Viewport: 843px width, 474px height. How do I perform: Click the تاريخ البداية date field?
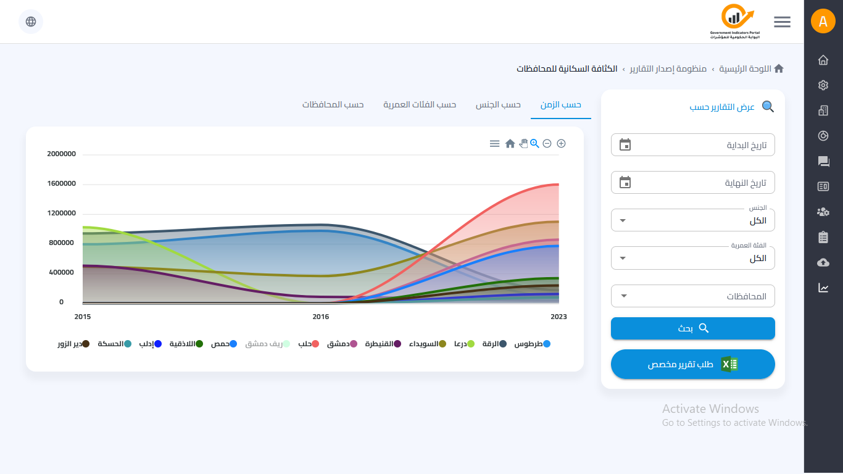(692, 145)
